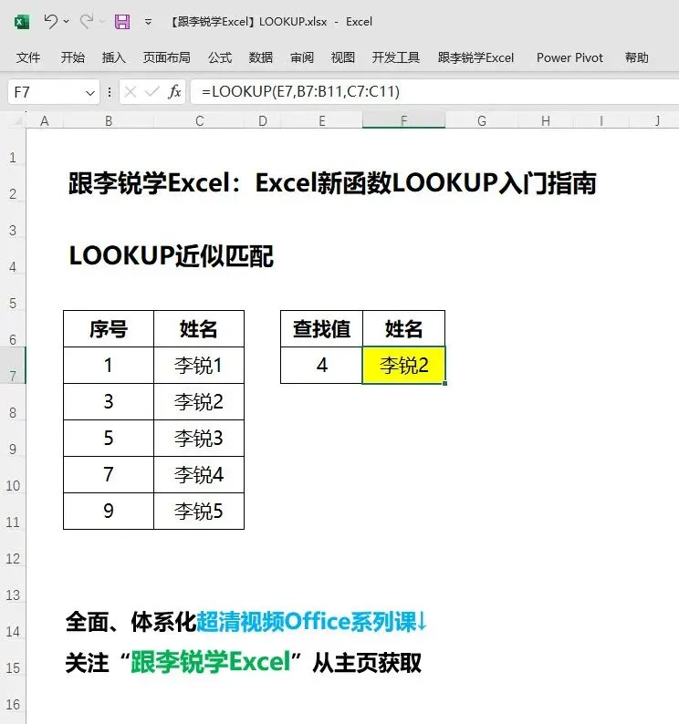
Task: Open the 页面布局 tab
Action: click(167, 57)
